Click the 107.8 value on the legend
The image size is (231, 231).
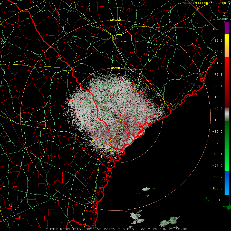point(217,29)
